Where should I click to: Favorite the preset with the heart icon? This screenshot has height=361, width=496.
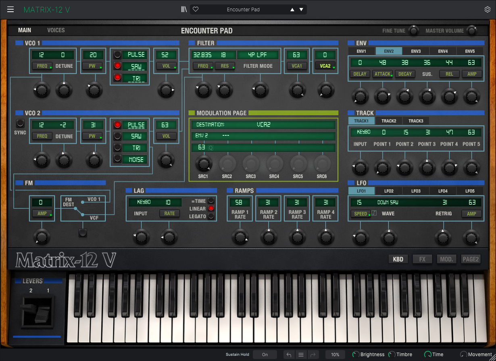[196, 9]
